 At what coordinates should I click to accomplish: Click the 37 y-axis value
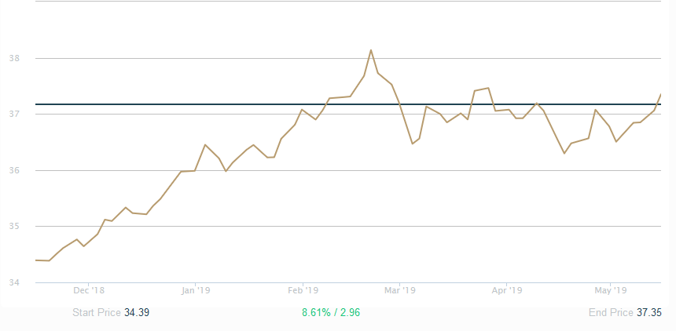pyautogui.click(x=14, y=115)
